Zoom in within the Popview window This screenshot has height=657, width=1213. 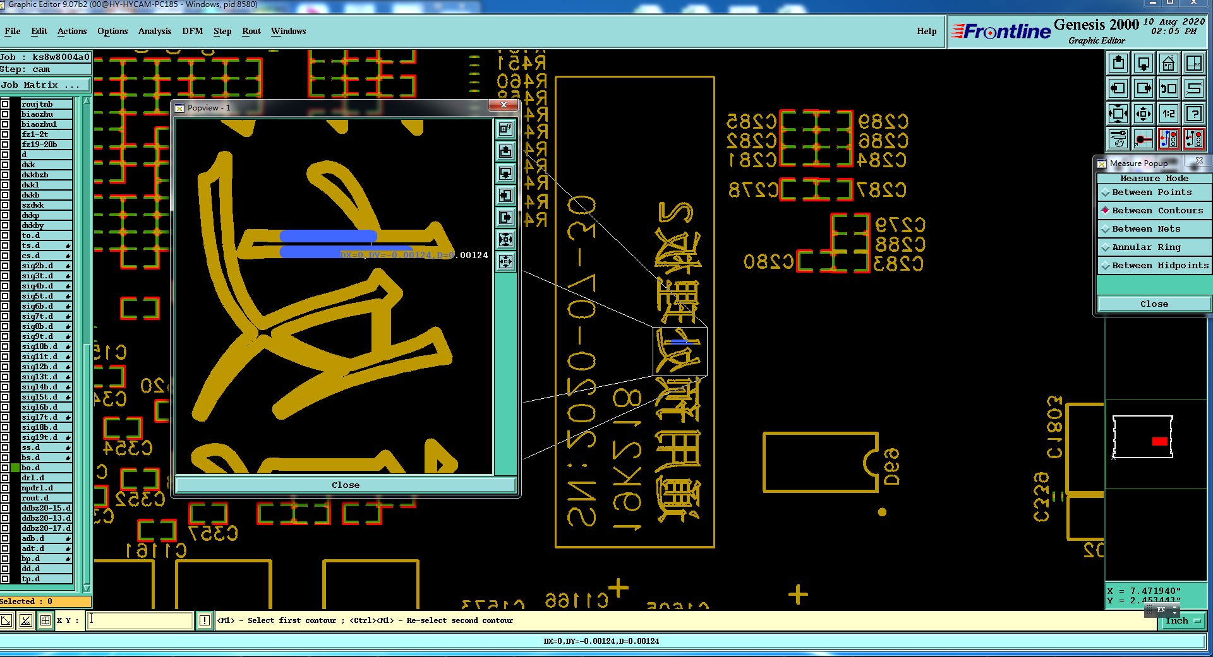click(505, 240)
